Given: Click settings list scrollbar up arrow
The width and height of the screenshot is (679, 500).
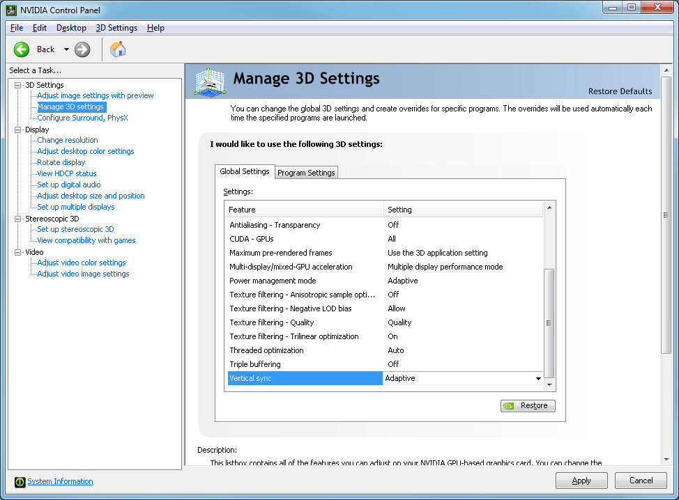Looking at the screenshot, I should click(549, 208).
